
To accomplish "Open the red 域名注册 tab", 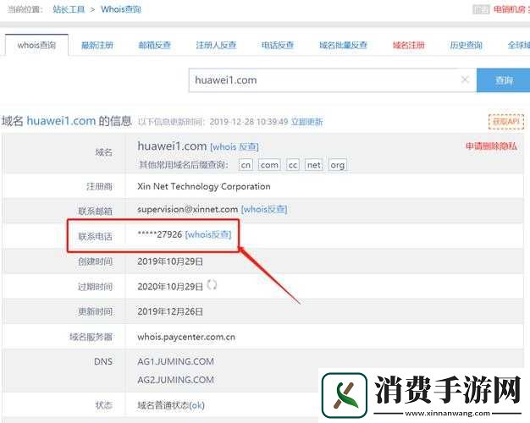I will [409, 45].
